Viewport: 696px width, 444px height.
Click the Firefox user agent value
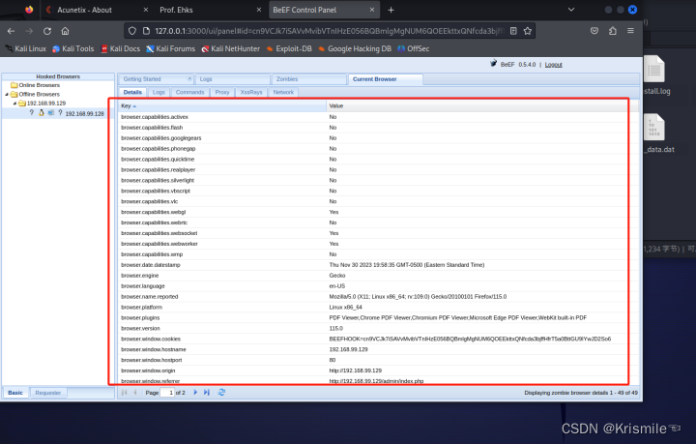(418, 297)
